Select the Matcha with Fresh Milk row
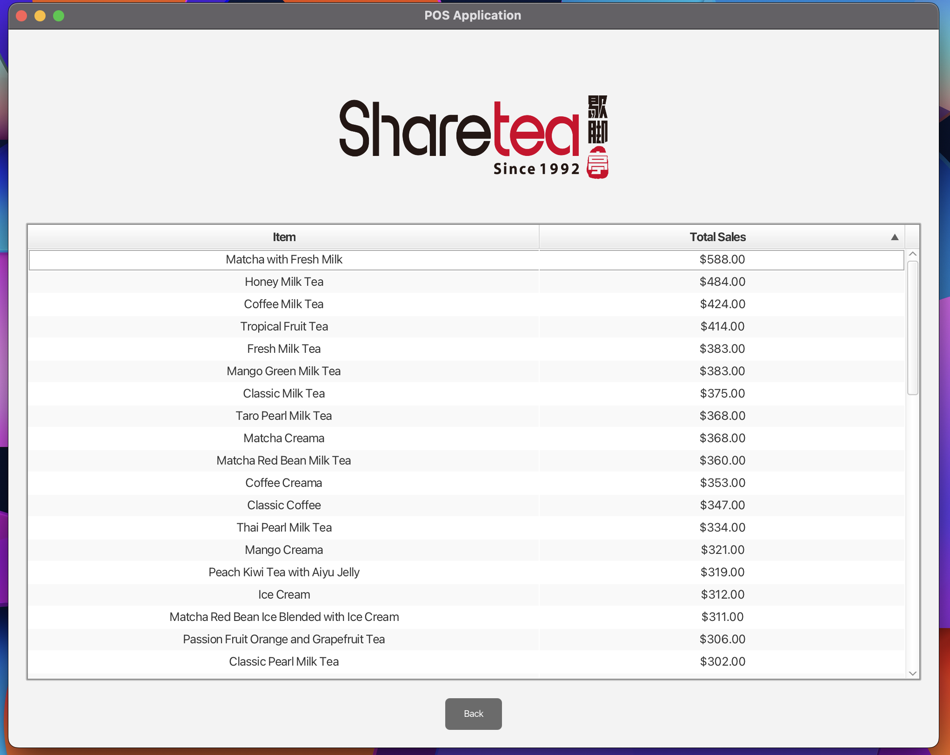 pos(284,260)
